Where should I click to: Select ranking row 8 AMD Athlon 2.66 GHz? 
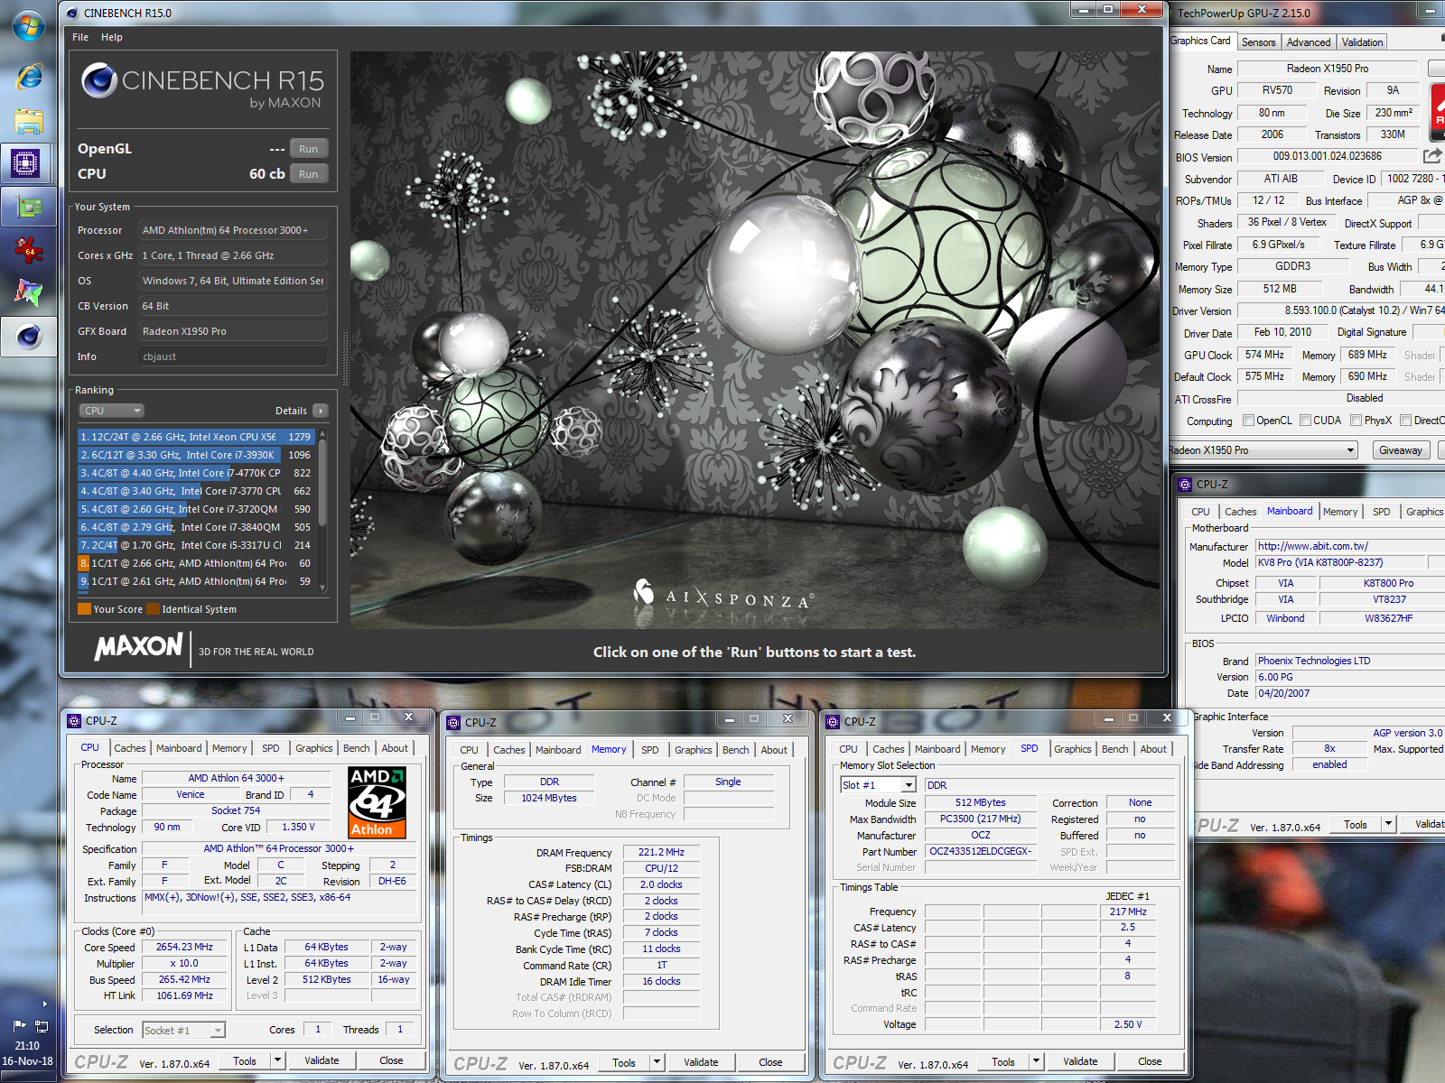point(196,563)
